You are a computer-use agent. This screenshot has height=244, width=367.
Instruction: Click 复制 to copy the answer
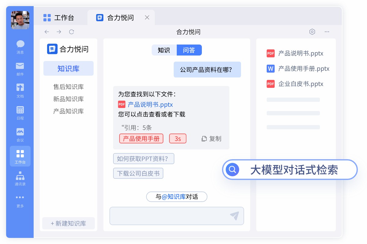[x=211, y=138]
